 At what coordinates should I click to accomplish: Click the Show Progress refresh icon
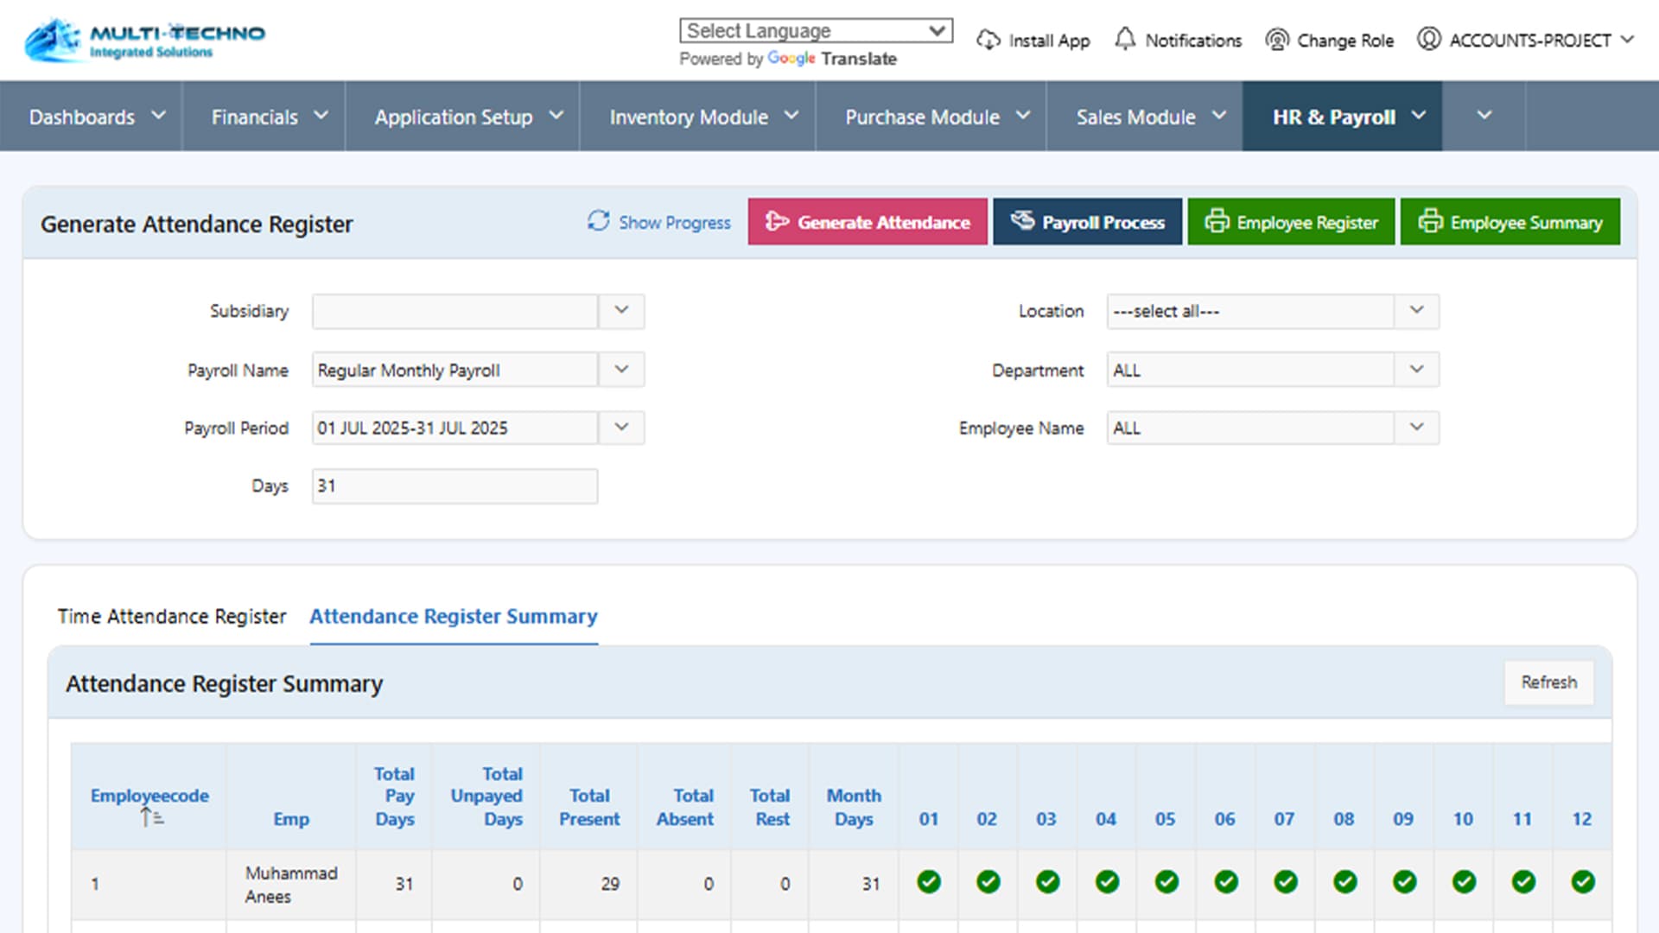point(598,221)
